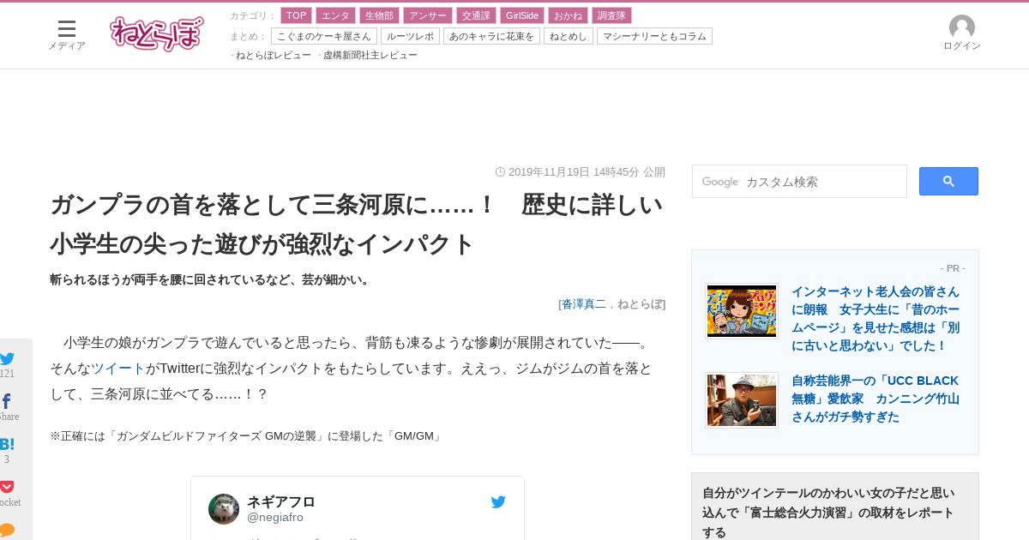Open 富士総合火力演習 report sidebar article
The image size is (1029, 540).
pos(828,513)
